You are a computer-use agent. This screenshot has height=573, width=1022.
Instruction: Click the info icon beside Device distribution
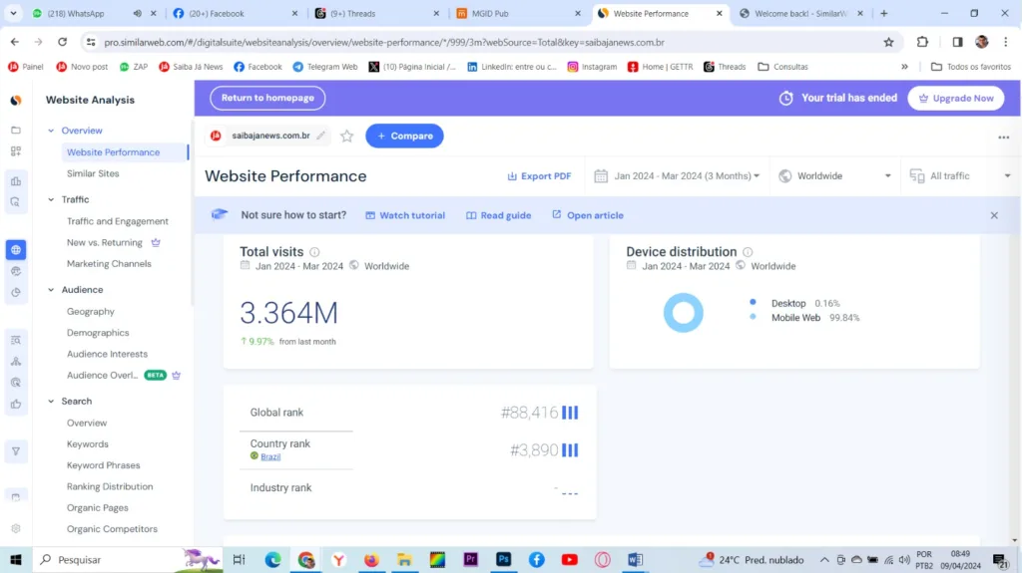coord(748,252)
